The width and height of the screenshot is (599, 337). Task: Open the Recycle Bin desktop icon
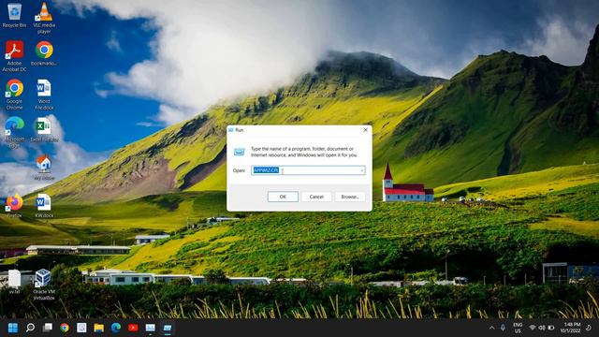[x=15, y=15]
